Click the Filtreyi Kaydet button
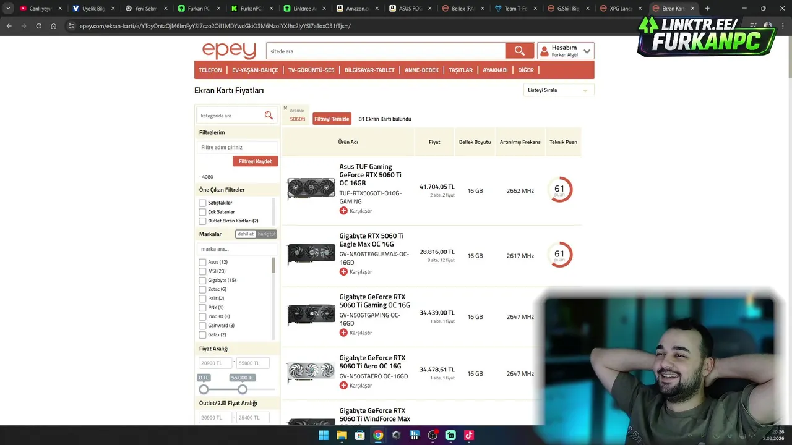Screen dimensions: 792x445 [x=255, y=161]
